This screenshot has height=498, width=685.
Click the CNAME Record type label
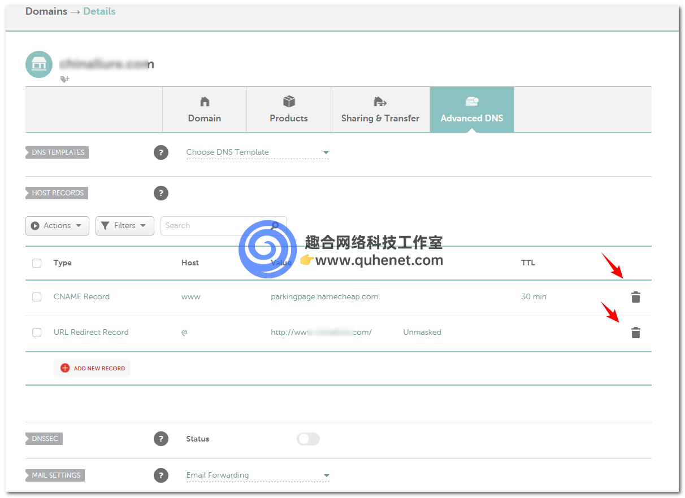(81, 297)
